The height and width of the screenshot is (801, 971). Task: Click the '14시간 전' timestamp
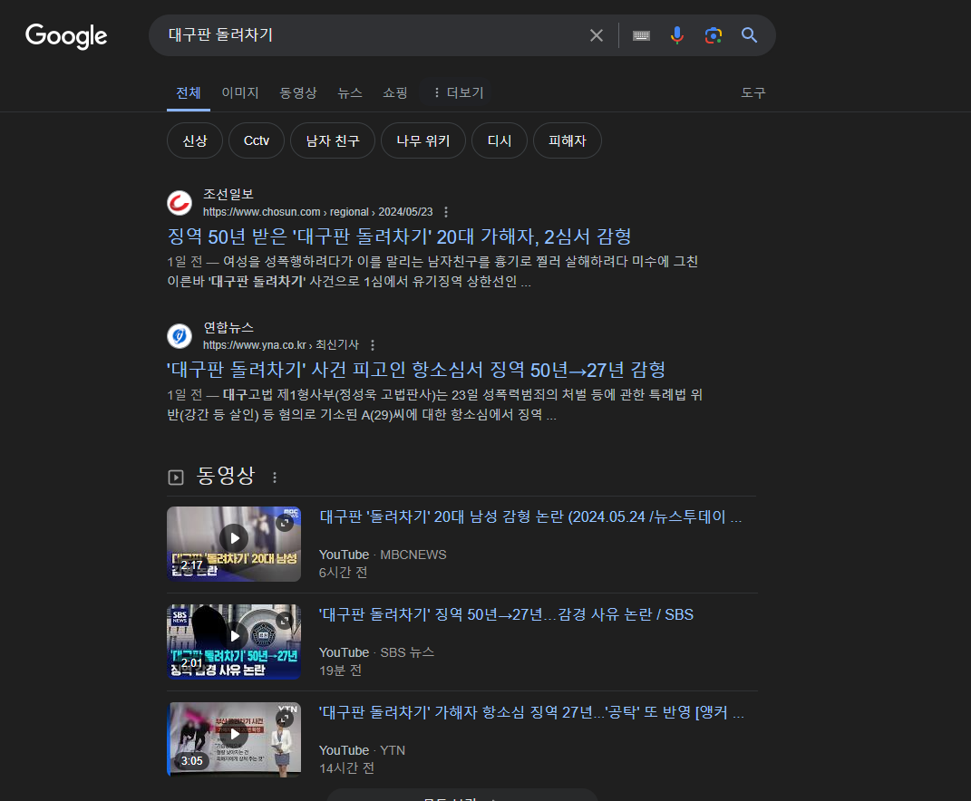346,768
